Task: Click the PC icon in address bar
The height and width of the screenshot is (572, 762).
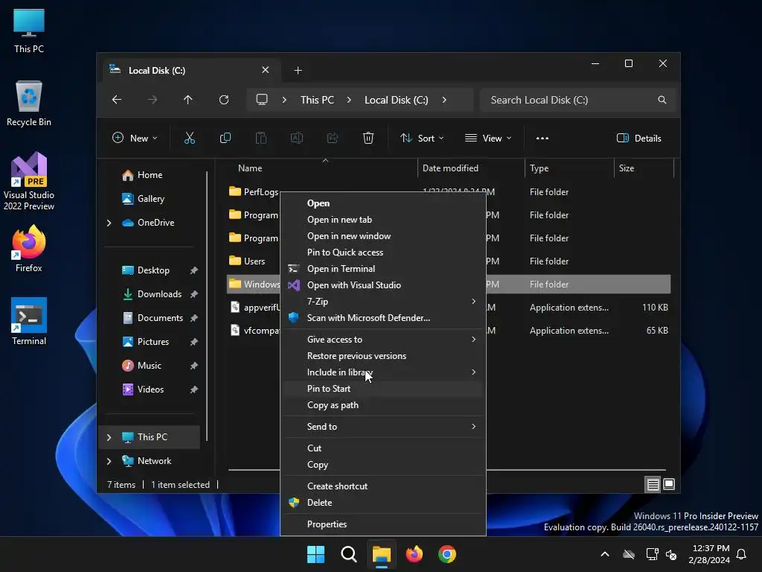Action: click(x=262, y=100)
